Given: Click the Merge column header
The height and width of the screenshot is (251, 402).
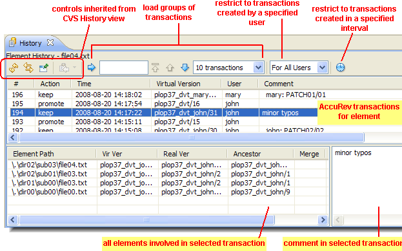Looking at the screenshot, I should tap(310, 154).
